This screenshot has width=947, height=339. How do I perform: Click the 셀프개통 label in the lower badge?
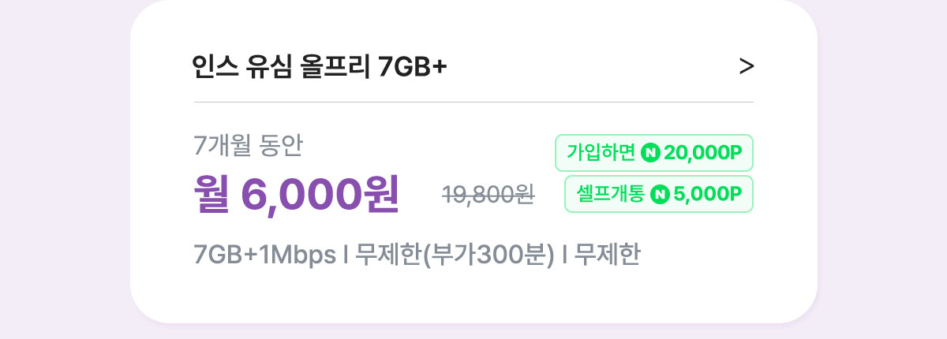(610, 194)
